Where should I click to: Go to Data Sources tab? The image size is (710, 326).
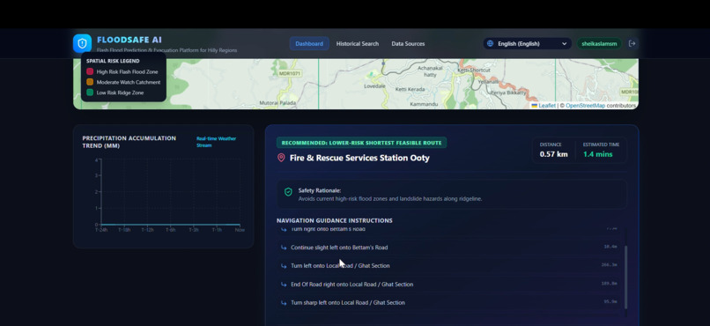click(x=408, y=43)
